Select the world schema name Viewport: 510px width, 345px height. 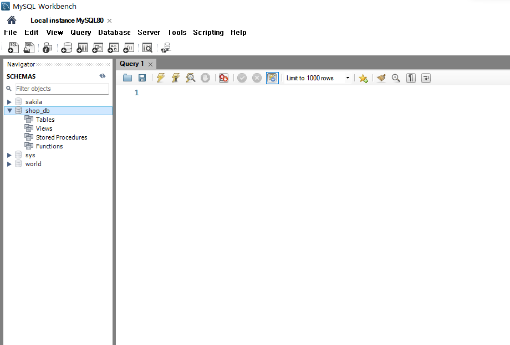(33, 164)
